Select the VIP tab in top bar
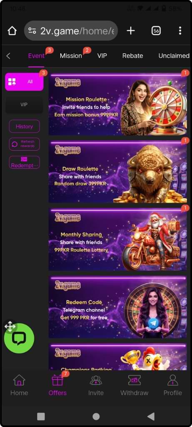The height and width of the screenshot is (427, 192). 102,56
